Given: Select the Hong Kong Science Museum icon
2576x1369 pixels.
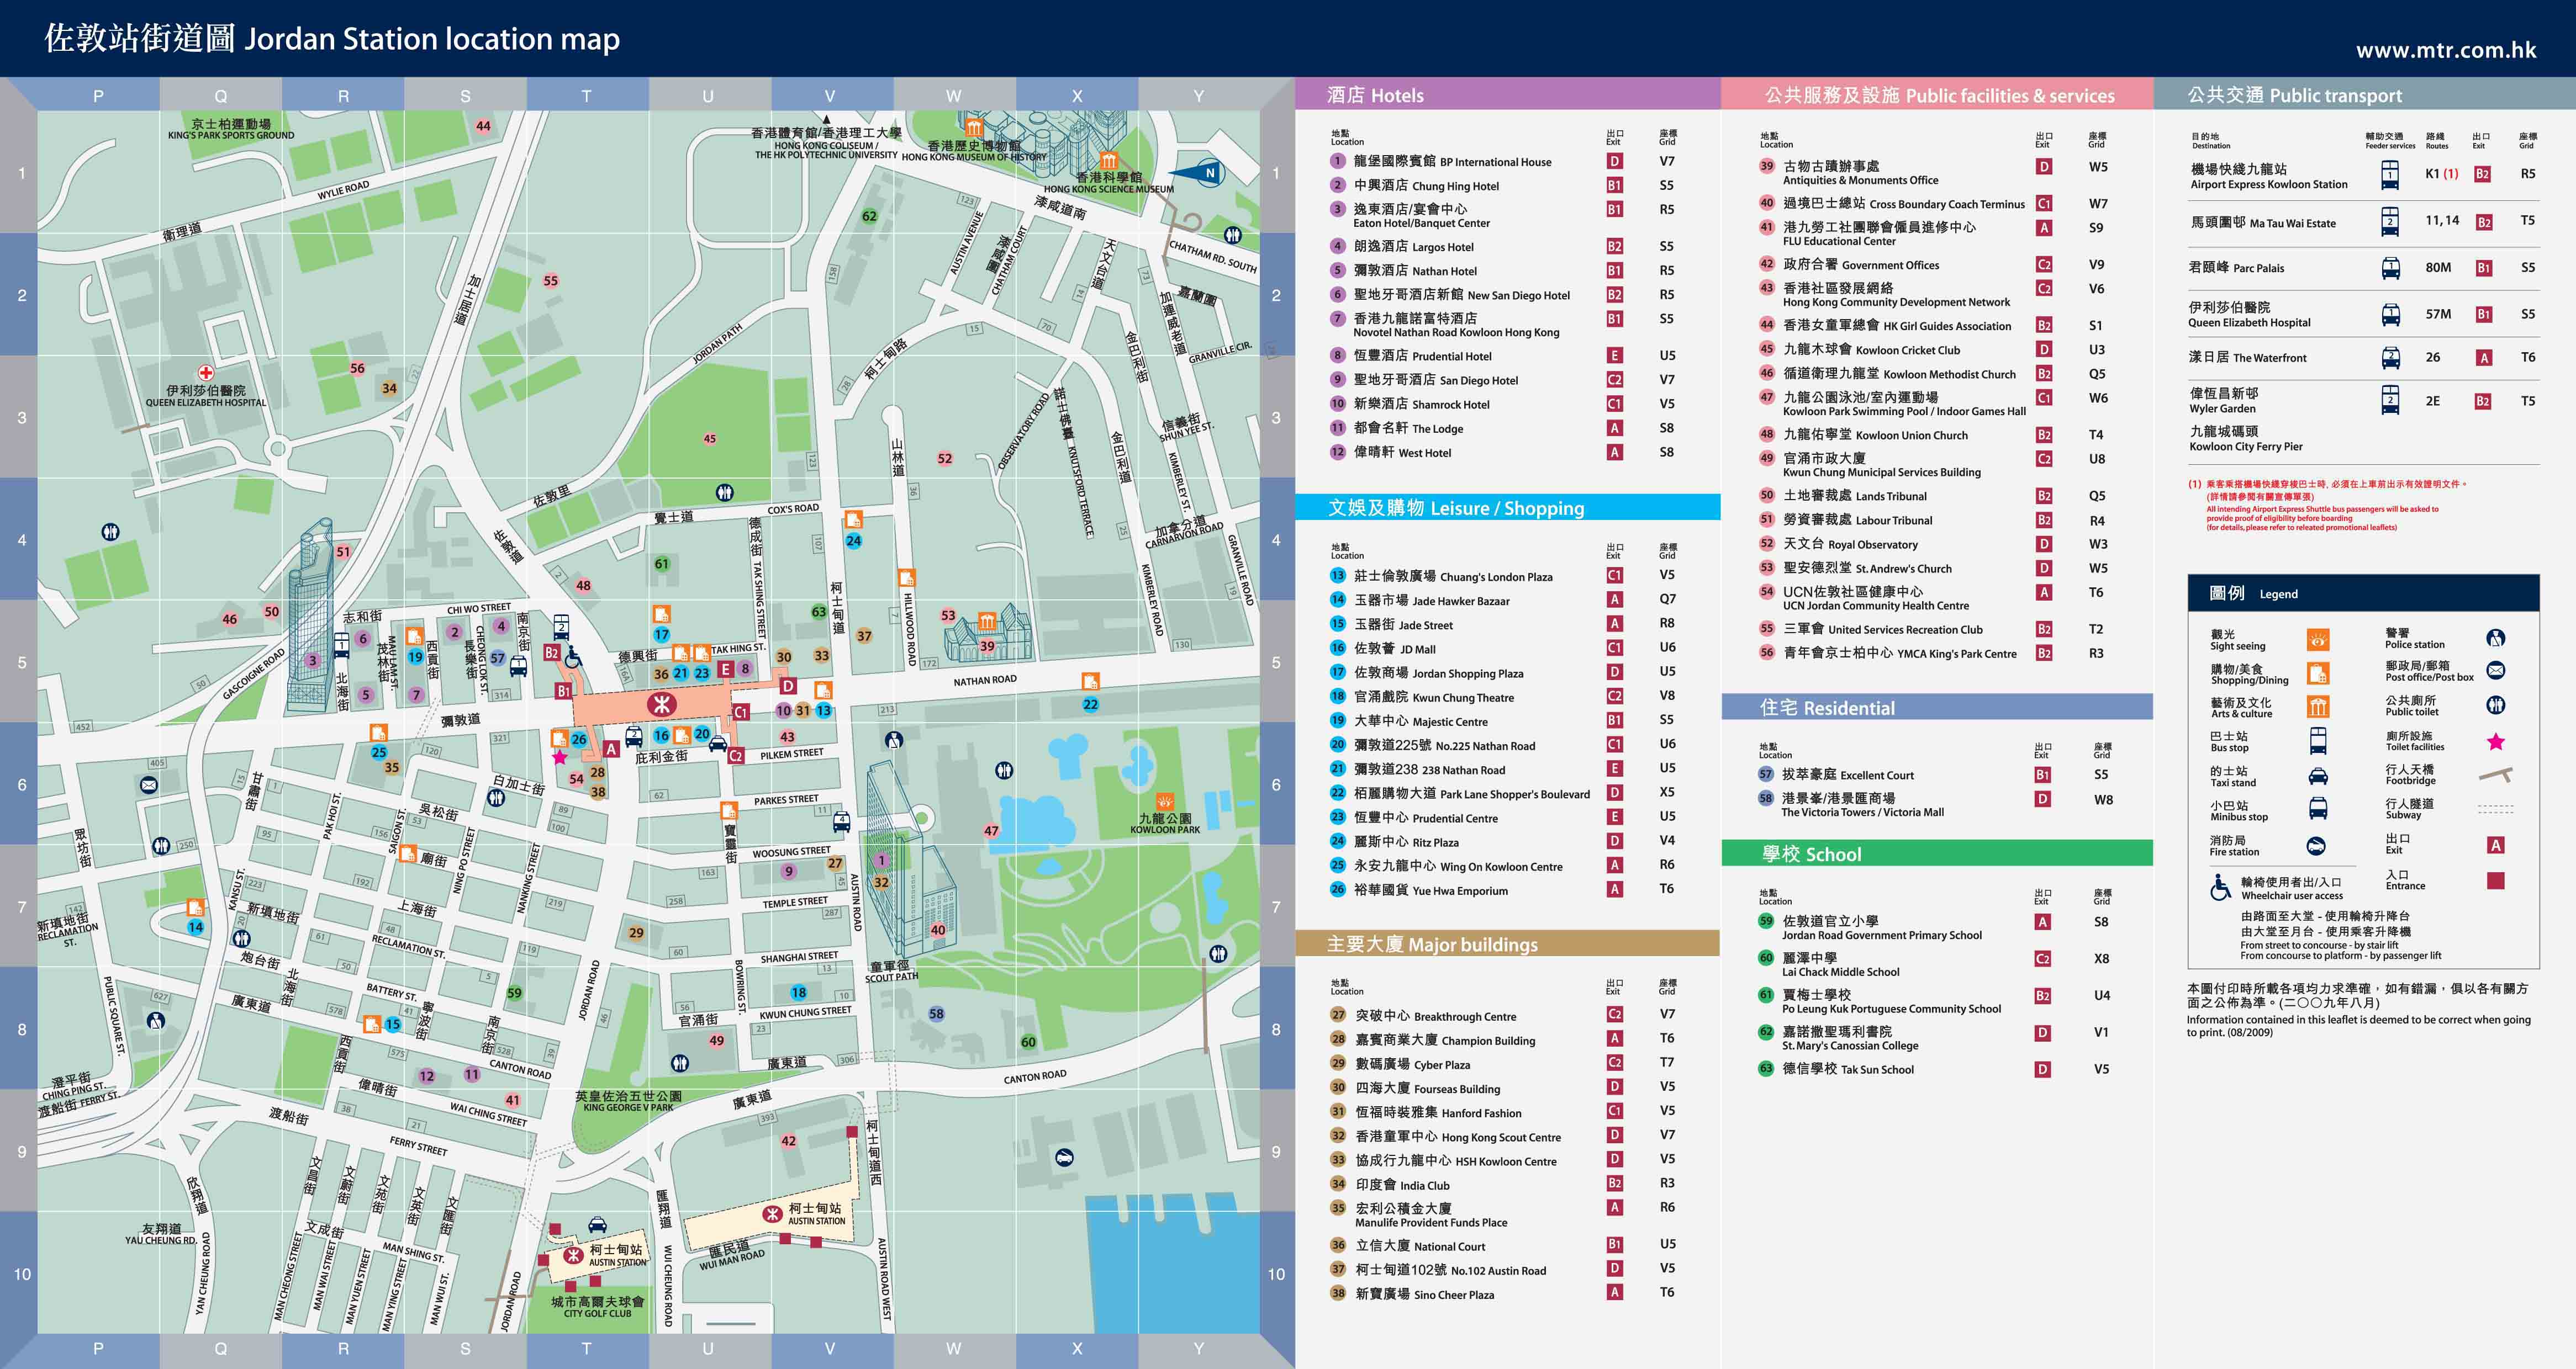Looking at the screenshot, I should point(1108,161).
